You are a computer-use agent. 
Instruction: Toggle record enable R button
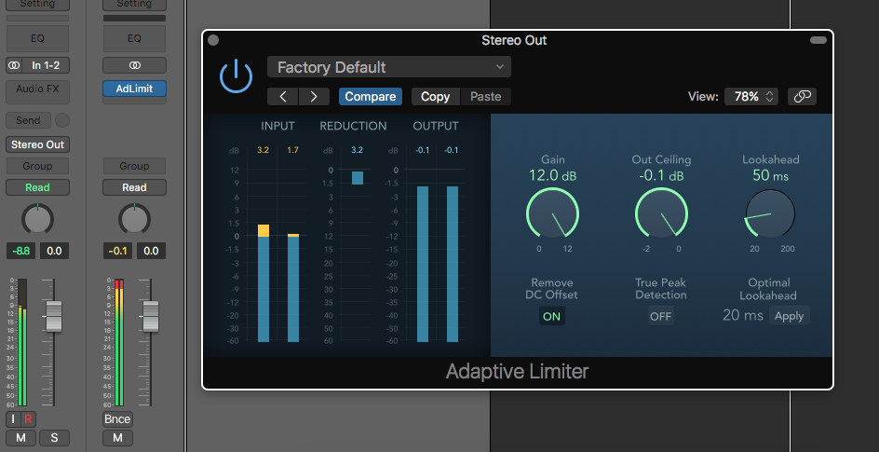pyautogui.click(x=28, y=418)
